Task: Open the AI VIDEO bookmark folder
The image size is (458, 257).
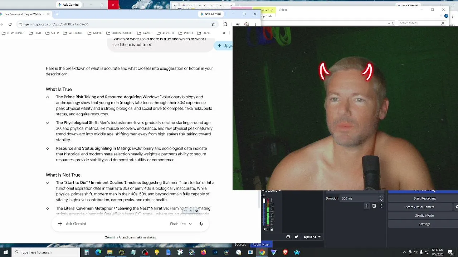Action: click(165, 33)
